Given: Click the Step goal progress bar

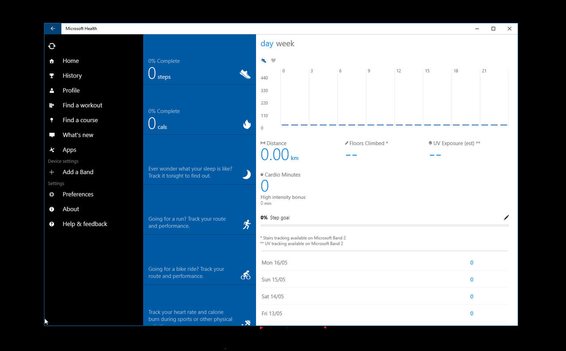Looking at the screenshot, I should tap(384, 225).
